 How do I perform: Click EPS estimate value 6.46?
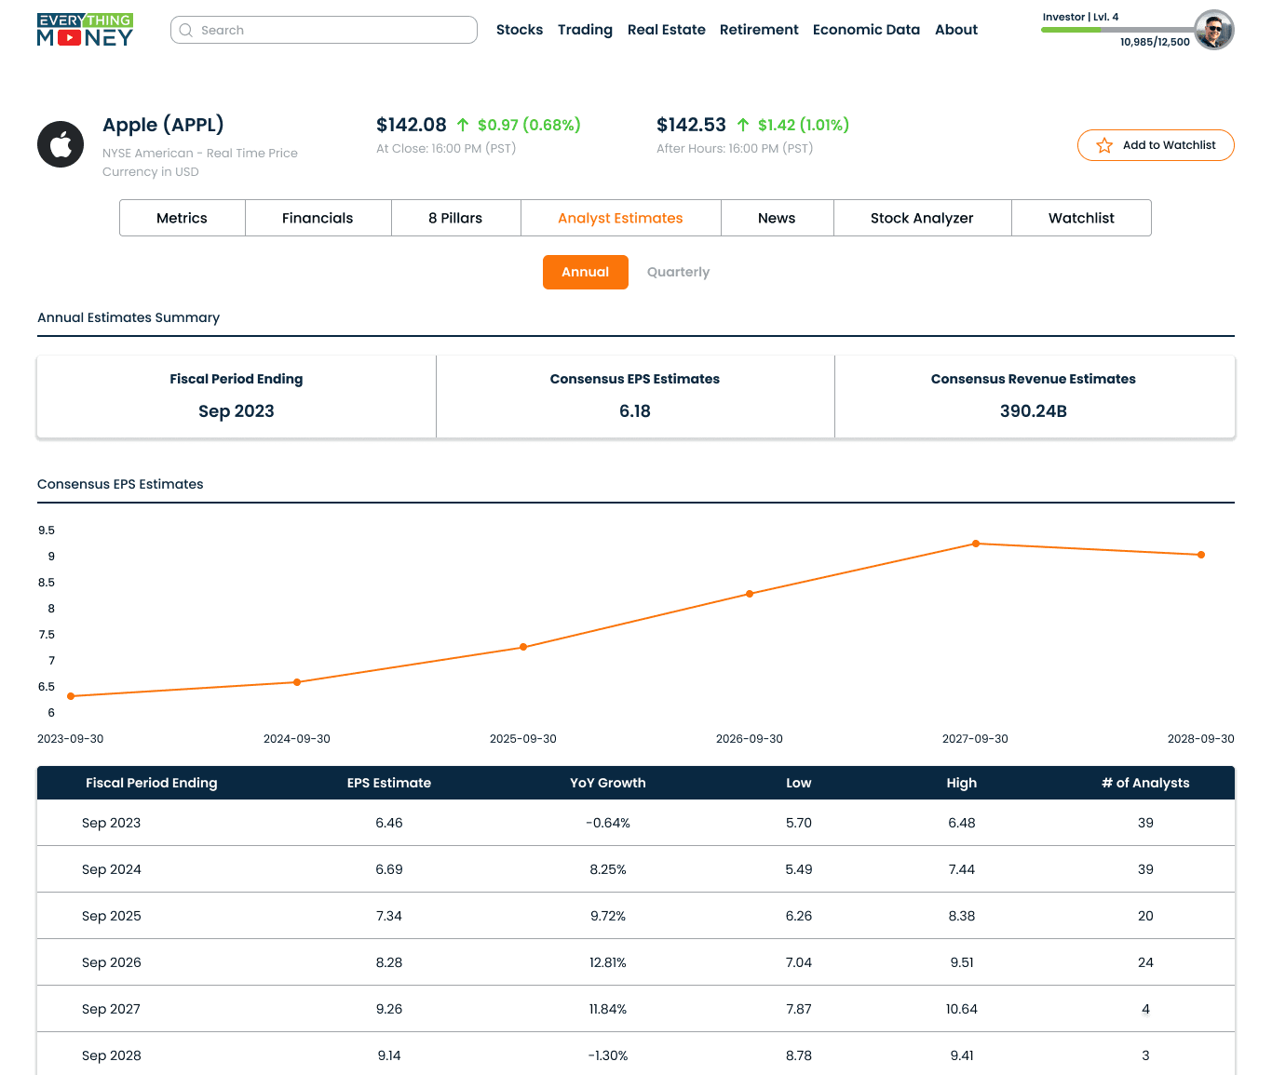point(389,823)
